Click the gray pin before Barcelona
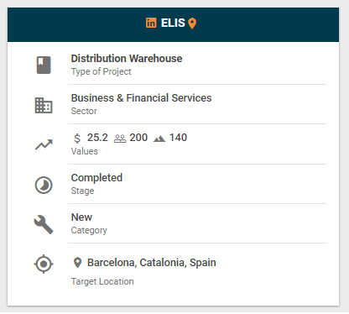Screen dimensions: 349x314 [77, 263]
